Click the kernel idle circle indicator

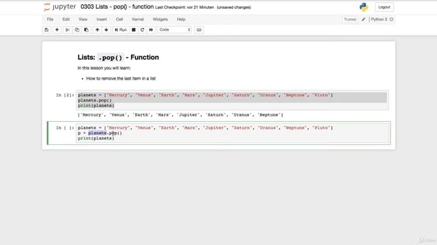click(391, 20)
